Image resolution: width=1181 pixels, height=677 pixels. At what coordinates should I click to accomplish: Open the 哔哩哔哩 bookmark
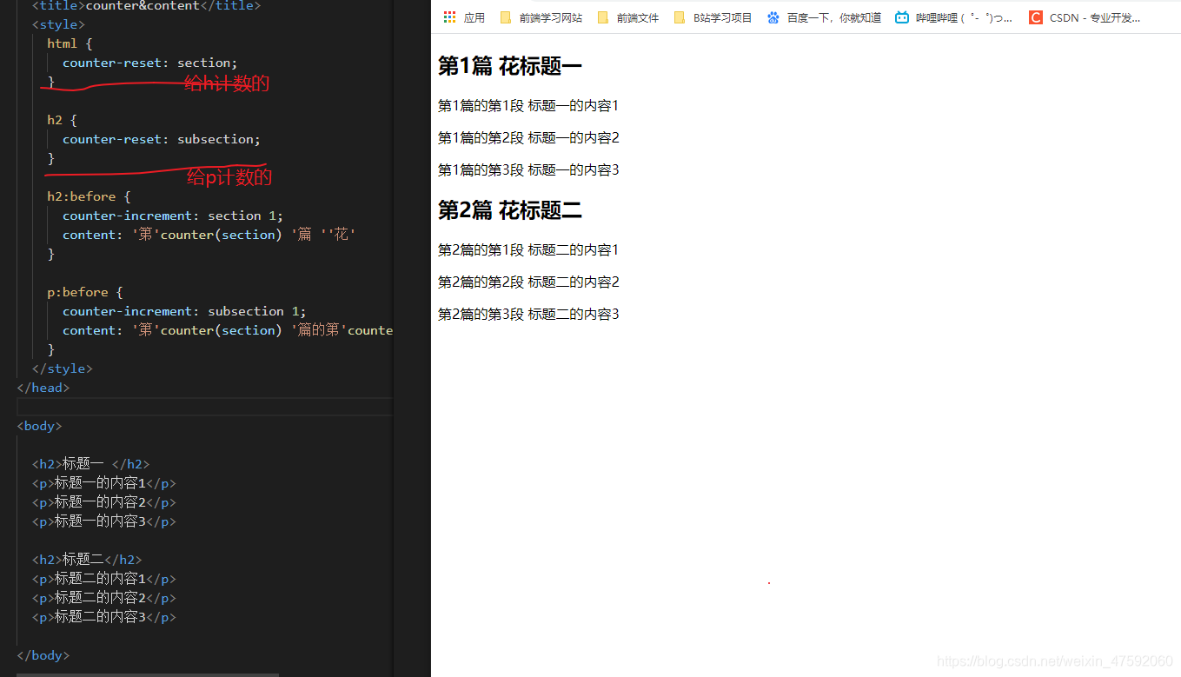pyautogui.click(x=954, y=17)
